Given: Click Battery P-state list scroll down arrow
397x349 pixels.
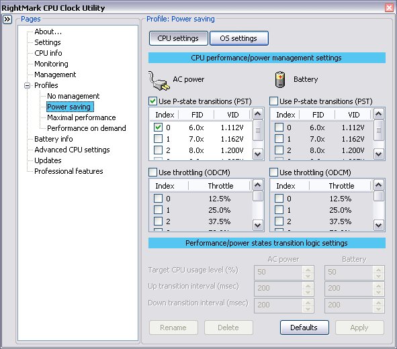Looking at the screenshot, I should pos(378,154).
